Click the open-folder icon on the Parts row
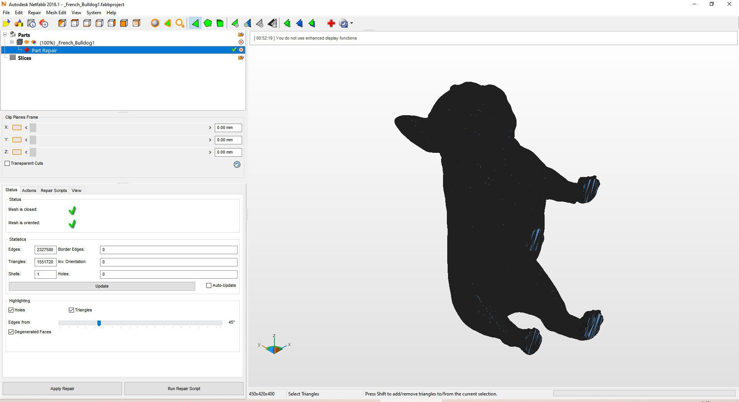Viewport: 739px width, 402px height. [x=241, y=35]
